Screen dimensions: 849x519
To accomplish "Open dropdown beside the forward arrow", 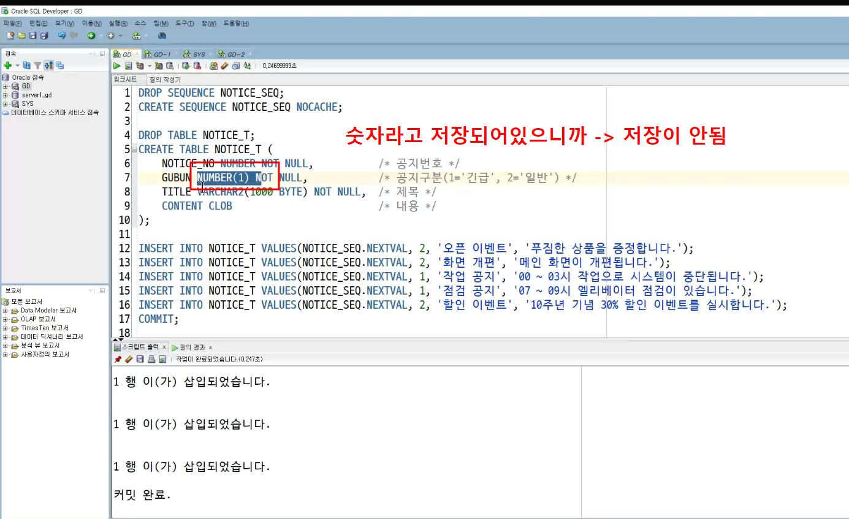I will click(x=120, y=36).
